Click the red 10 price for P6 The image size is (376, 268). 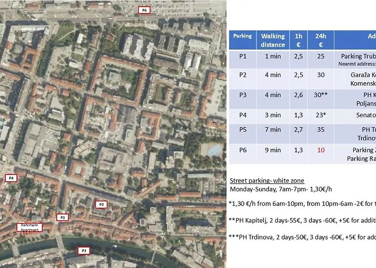point(321,151)
